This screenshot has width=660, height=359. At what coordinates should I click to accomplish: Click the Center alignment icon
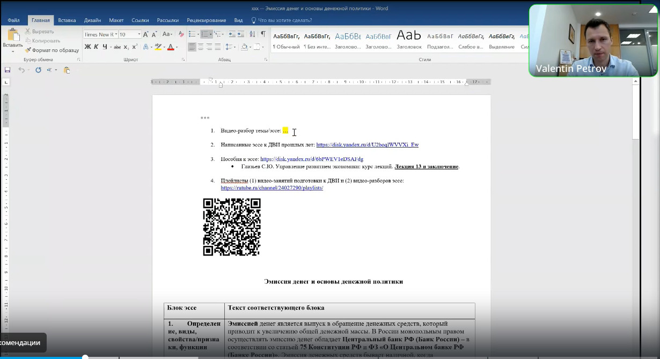pyautogui.click(x=201, y=47)
